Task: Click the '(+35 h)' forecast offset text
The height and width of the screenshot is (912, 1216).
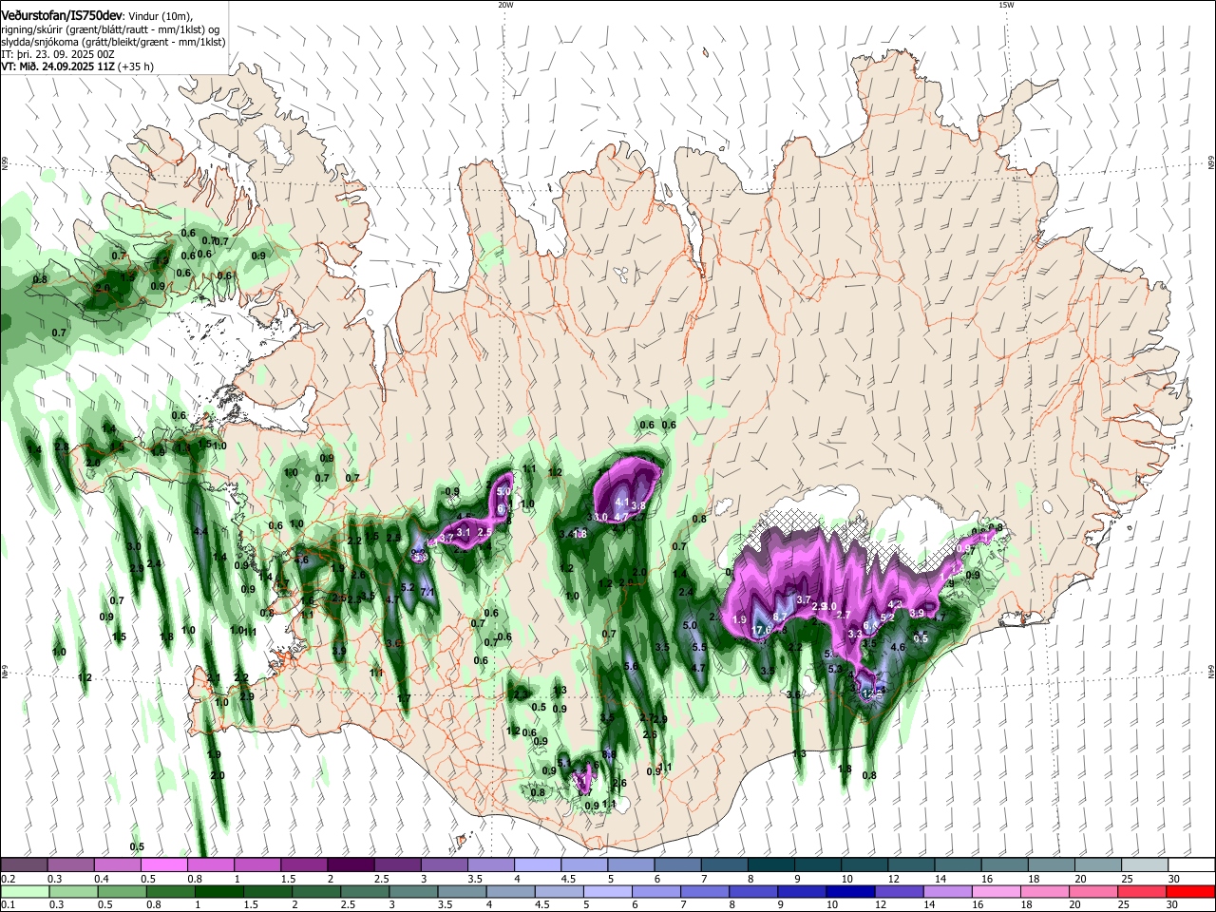Action: [x=137, y=67]
